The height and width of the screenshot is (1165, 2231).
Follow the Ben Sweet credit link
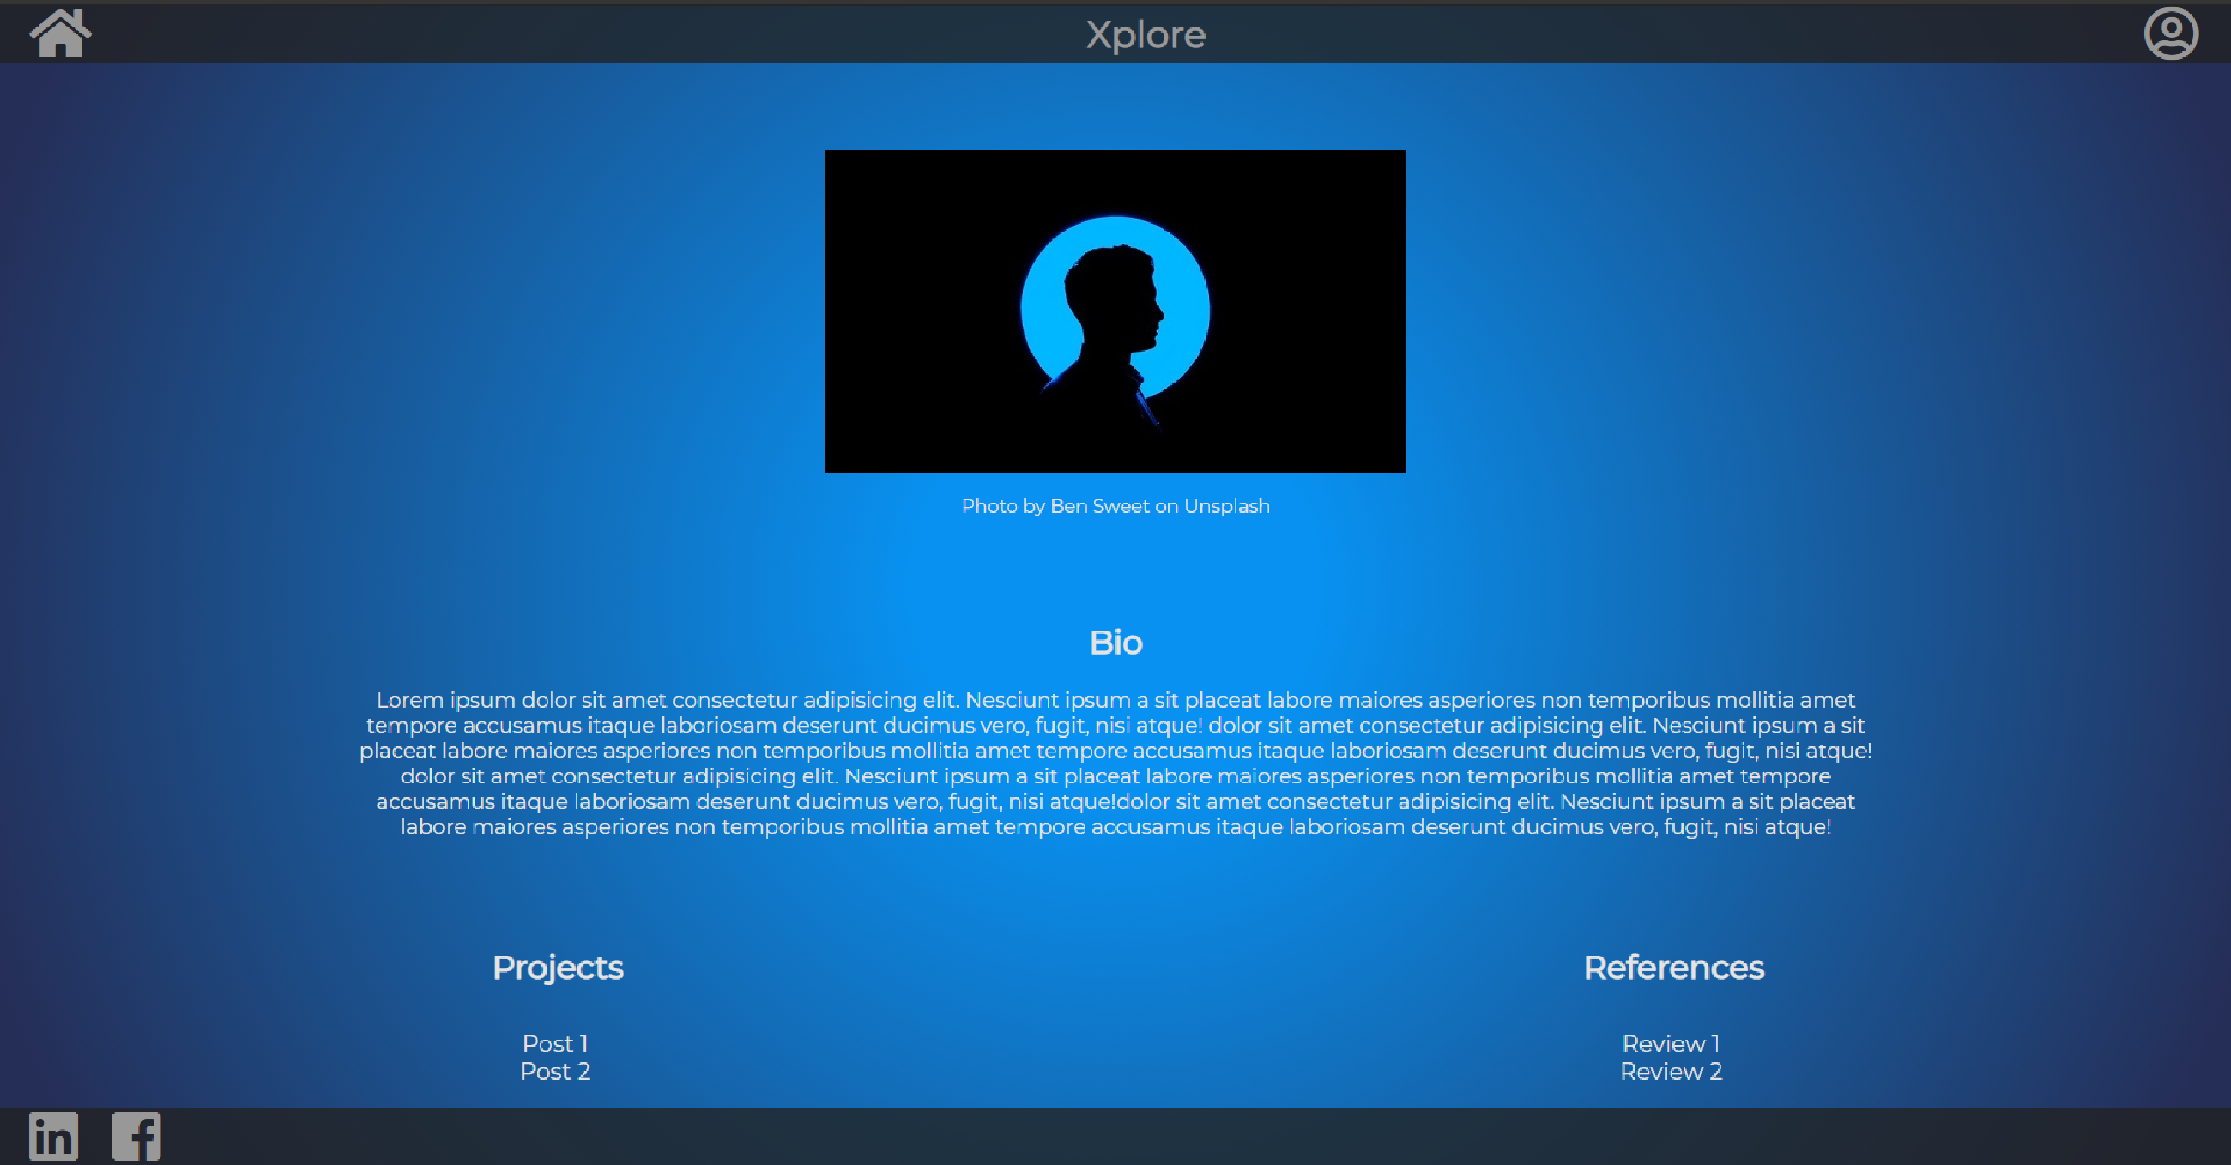pos(1099,506)
